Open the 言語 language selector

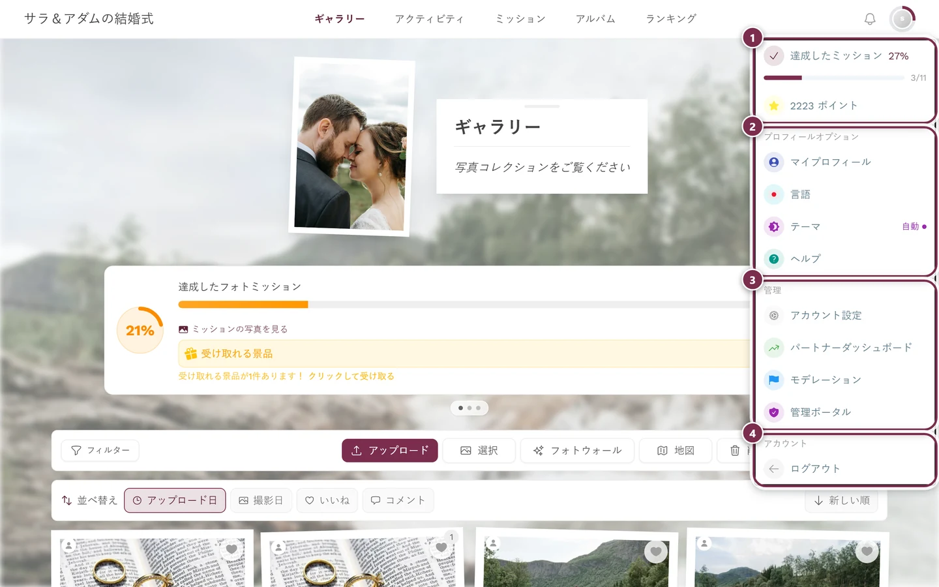pyautogui.click(x=844, y=194)
